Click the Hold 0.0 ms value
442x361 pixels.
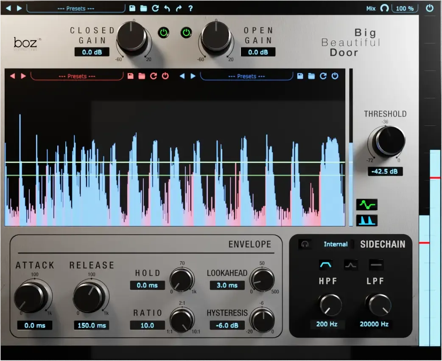(147, 285)
